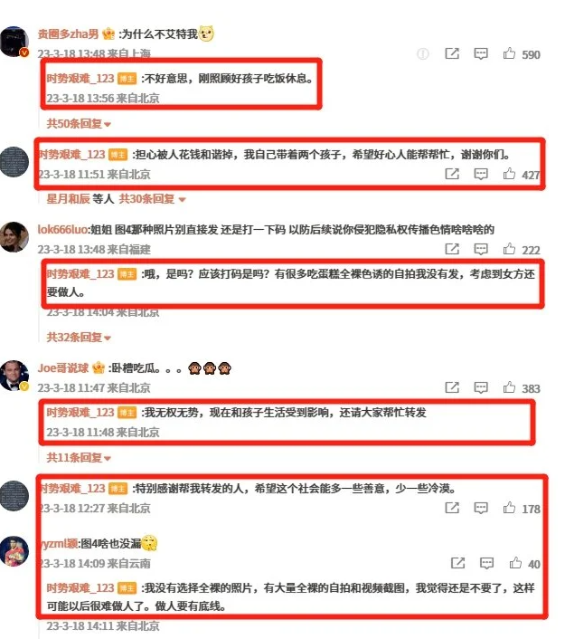The image size is (565, 639).
Task: Open lok666luo's avatar thumbnail
Action: coord(14,237)
